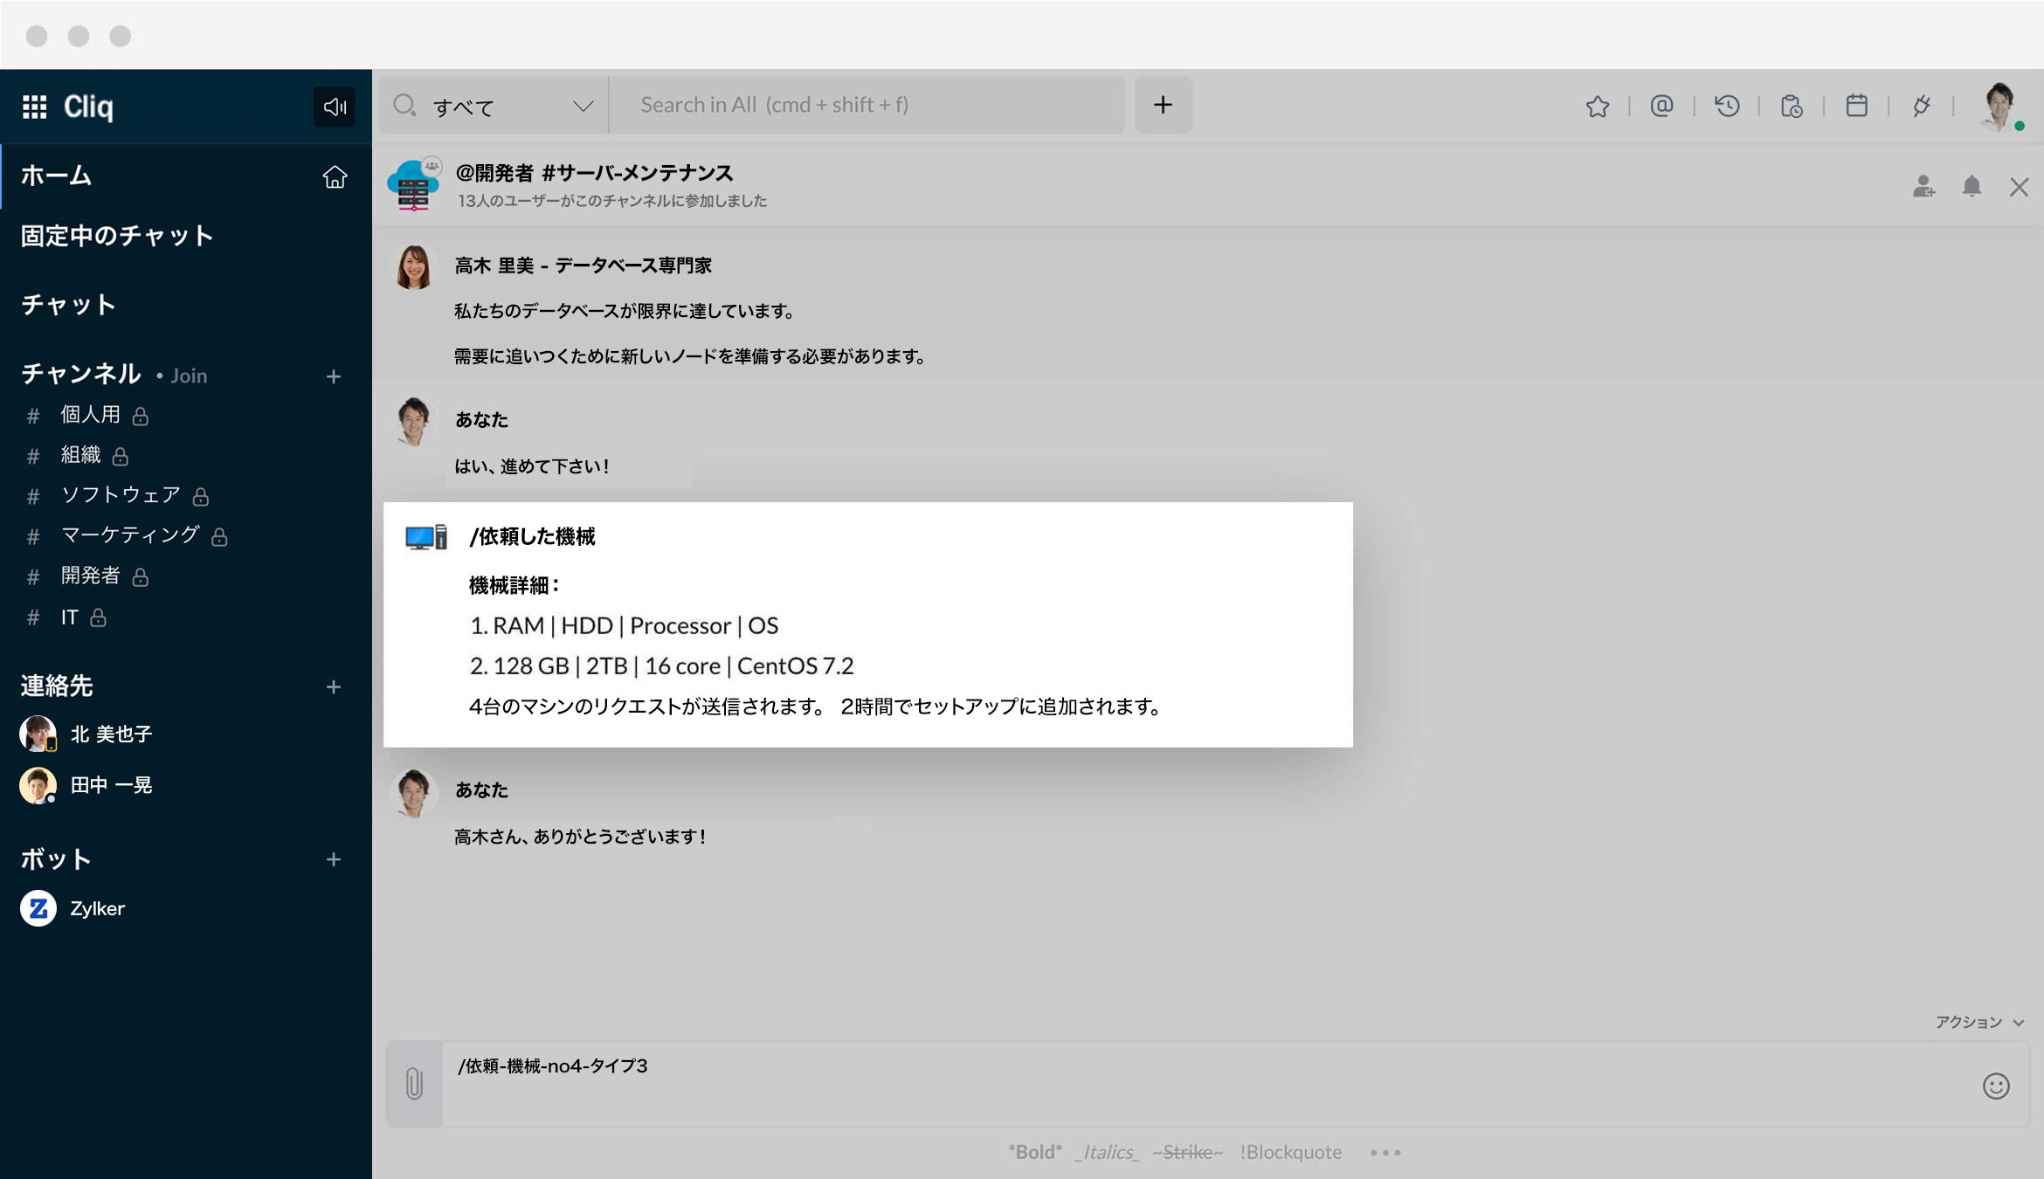
Task: Open the emoji picker smiley
Action: point(1996,1086)
